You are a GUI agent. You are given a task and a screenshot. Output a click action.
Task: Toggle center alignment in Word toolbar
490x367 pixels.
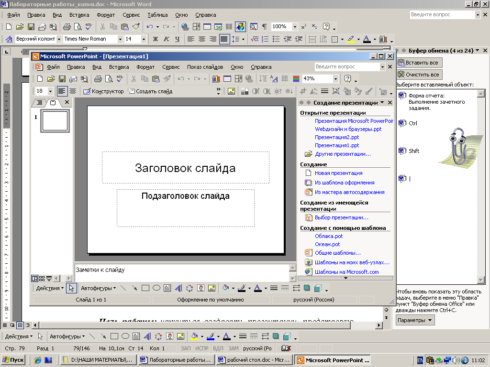pyautogui.click(x=202, y=39)
